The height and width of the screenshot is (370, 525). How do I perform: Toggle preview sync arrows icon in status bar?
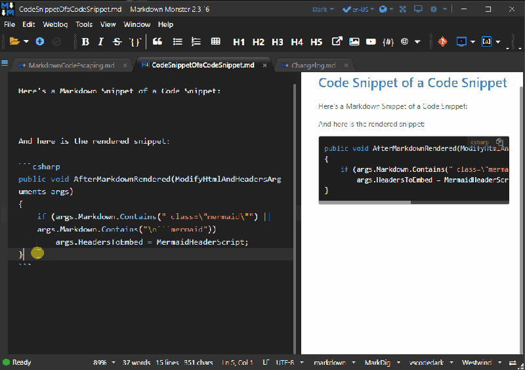click(x=513, y=363)
